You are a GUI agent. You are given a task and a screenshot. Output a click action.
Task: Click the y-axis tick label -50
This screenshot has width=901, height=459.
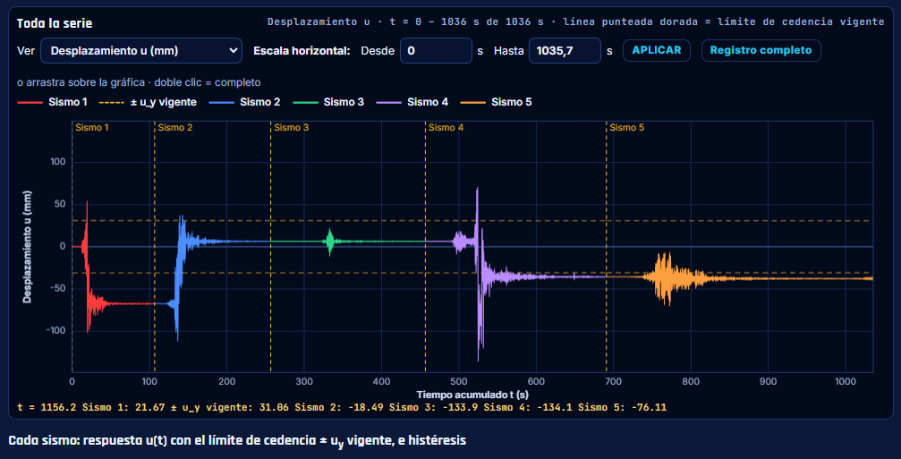(x=59, y=289)
